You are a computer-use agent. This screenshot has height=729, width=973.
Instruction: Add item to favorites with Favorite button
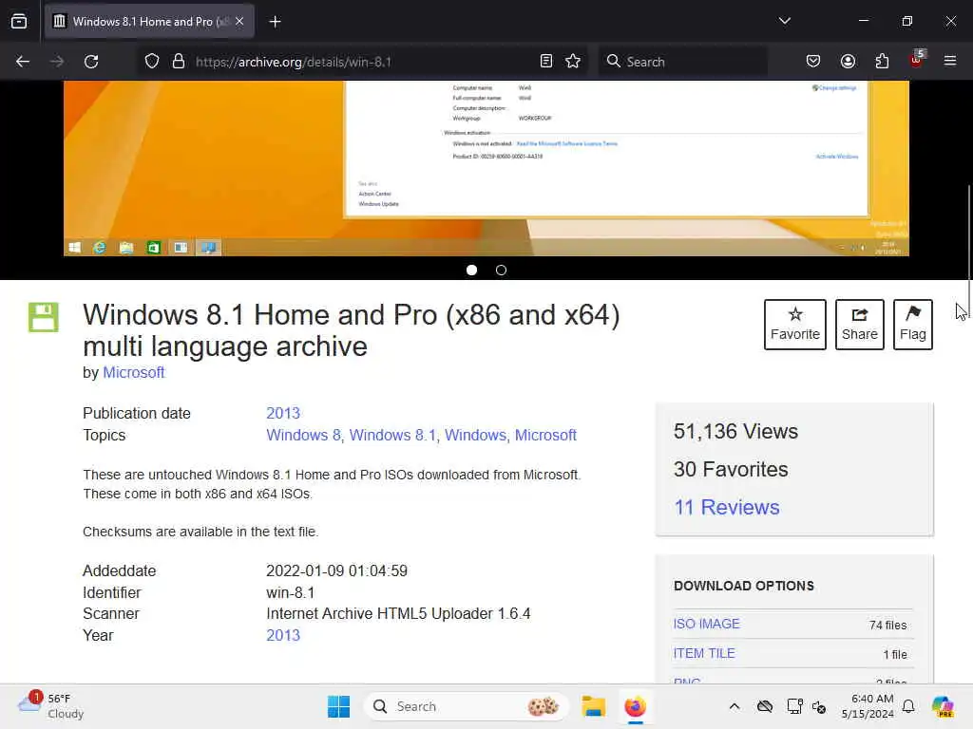click(x=795, y=325)
